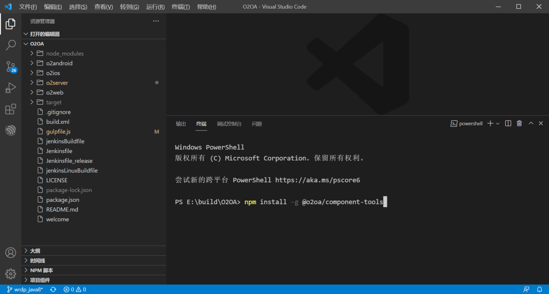
Task: Open the Accounts icon in activity bar
Action: (11, 252)
